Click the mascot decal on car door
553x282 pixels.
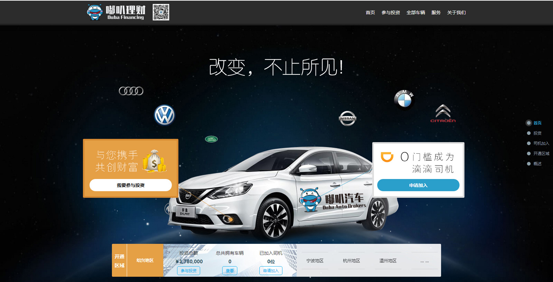point(310,200)
